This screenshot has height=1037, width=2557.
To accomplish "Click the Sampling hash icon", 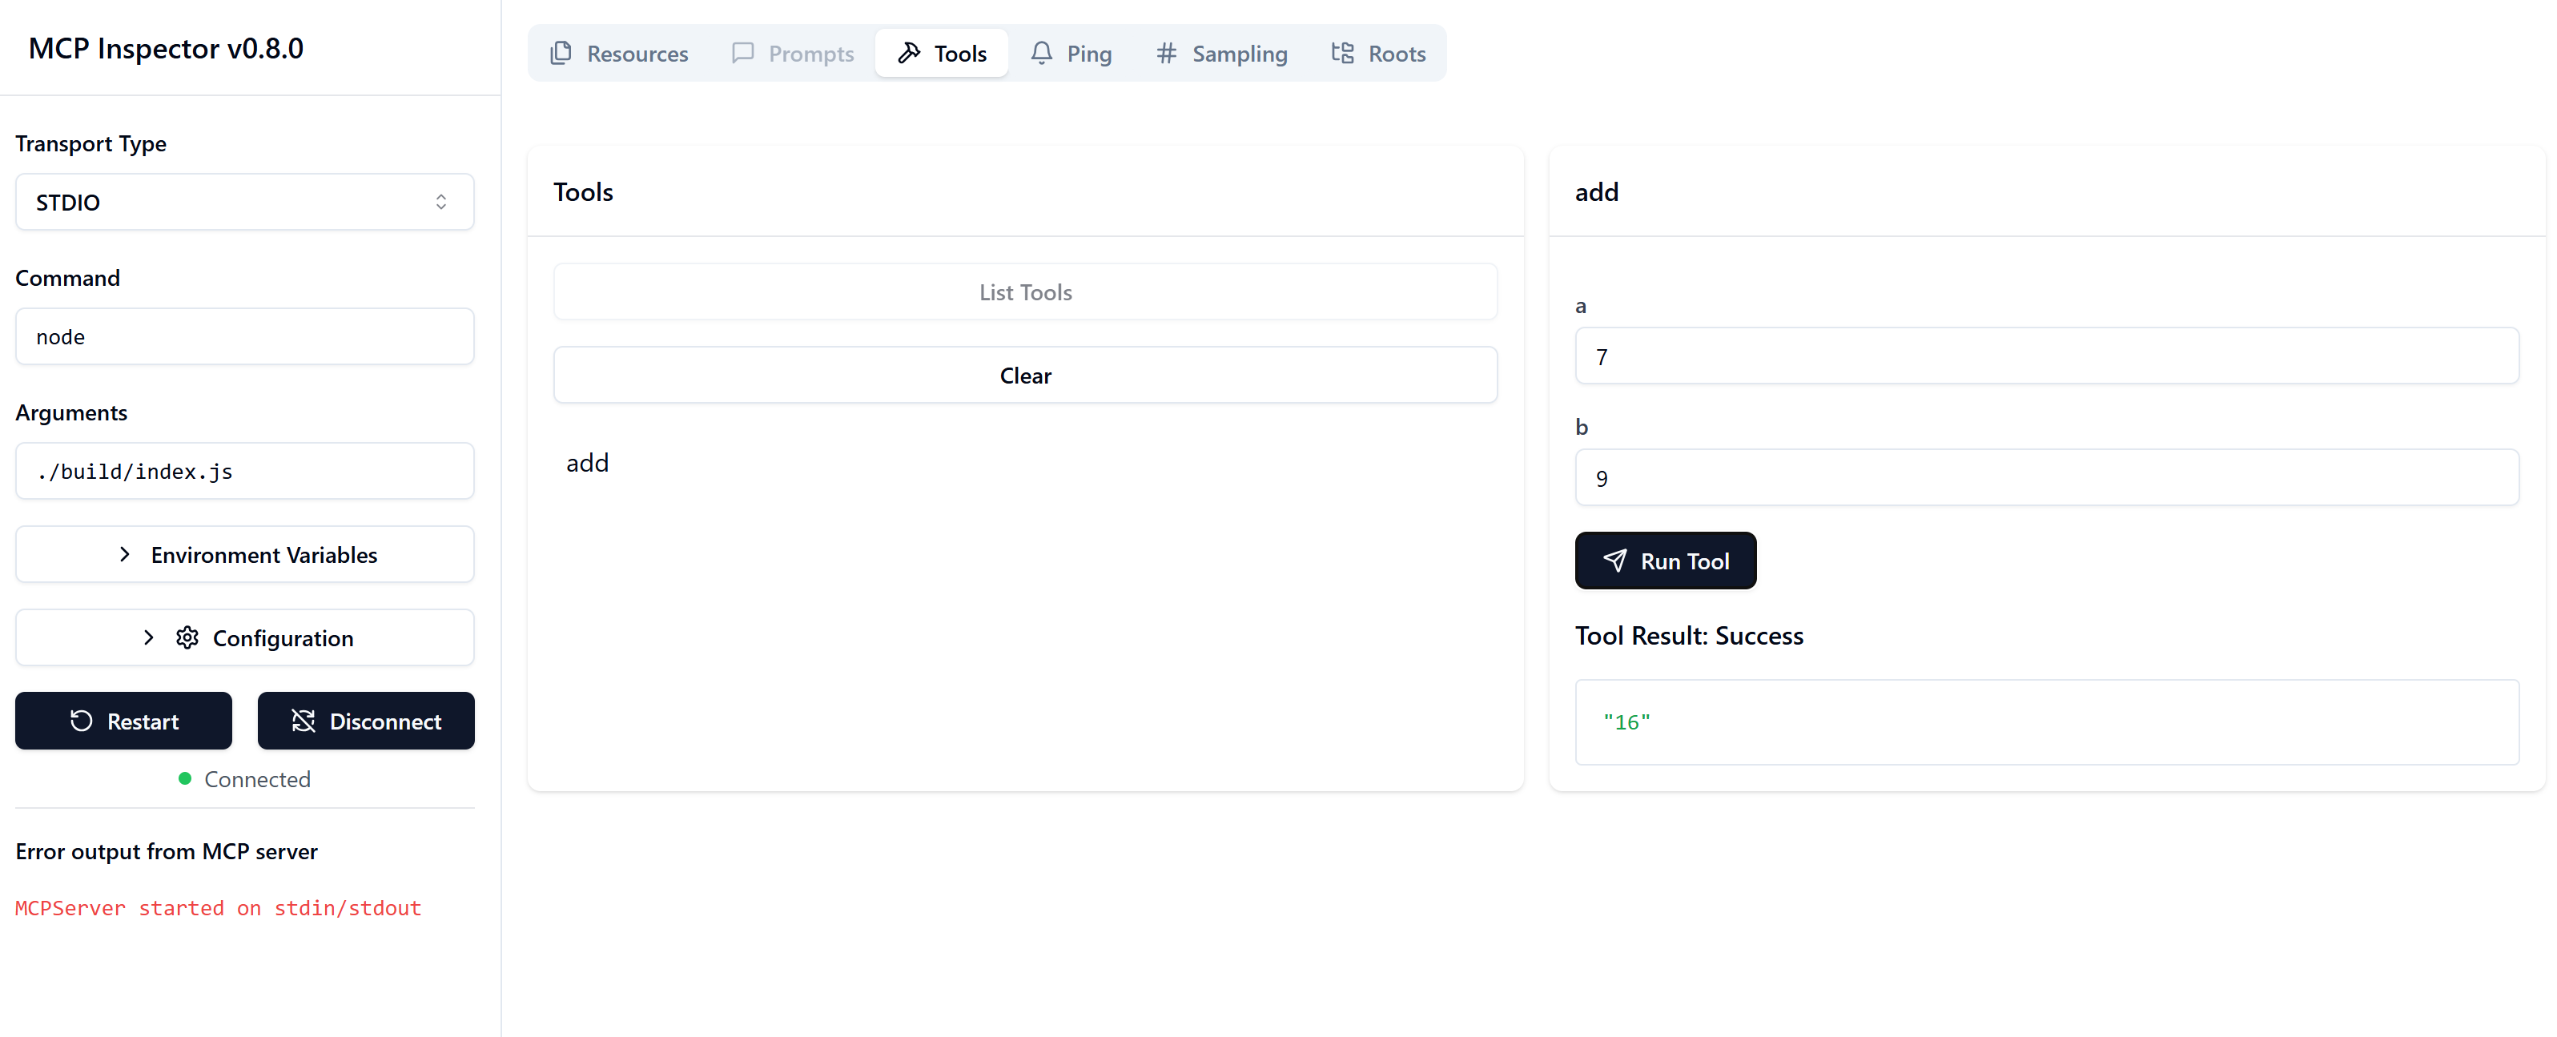I will pyautogui.click(x=1166, y=53).
